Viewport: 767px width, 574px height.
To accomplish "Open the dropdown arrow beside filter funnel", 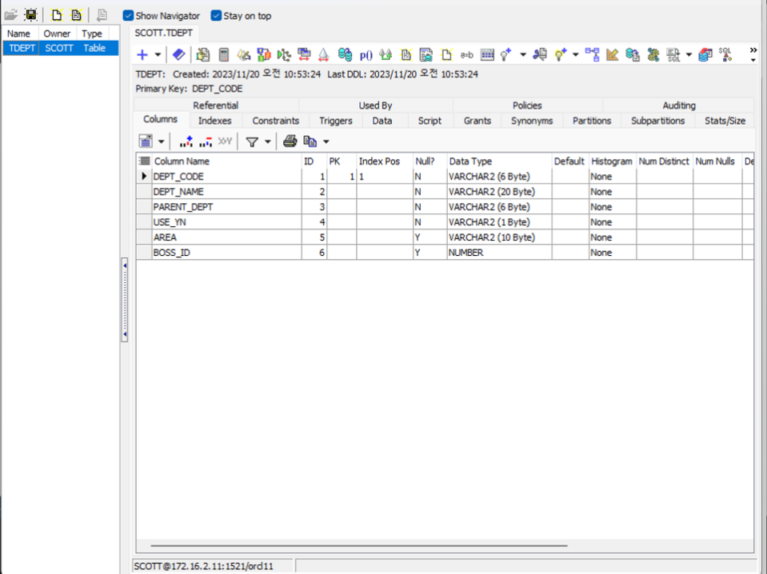I will pos(268,142).
